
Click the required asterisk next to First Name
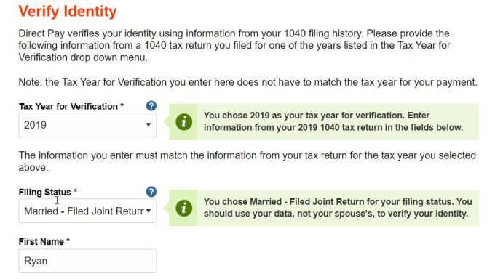click(68, 240)
